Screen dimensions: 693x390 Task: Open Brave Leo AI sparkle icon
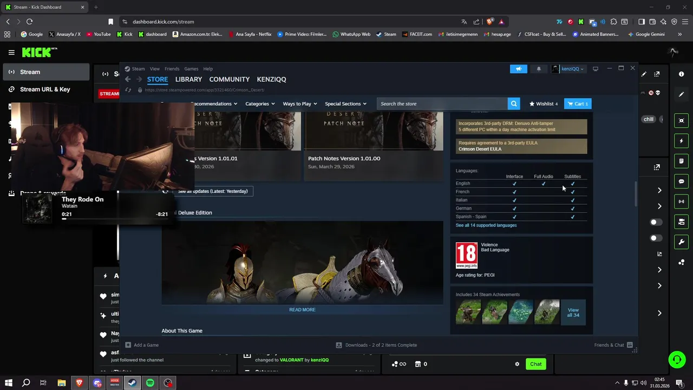(x=663, y=22)
